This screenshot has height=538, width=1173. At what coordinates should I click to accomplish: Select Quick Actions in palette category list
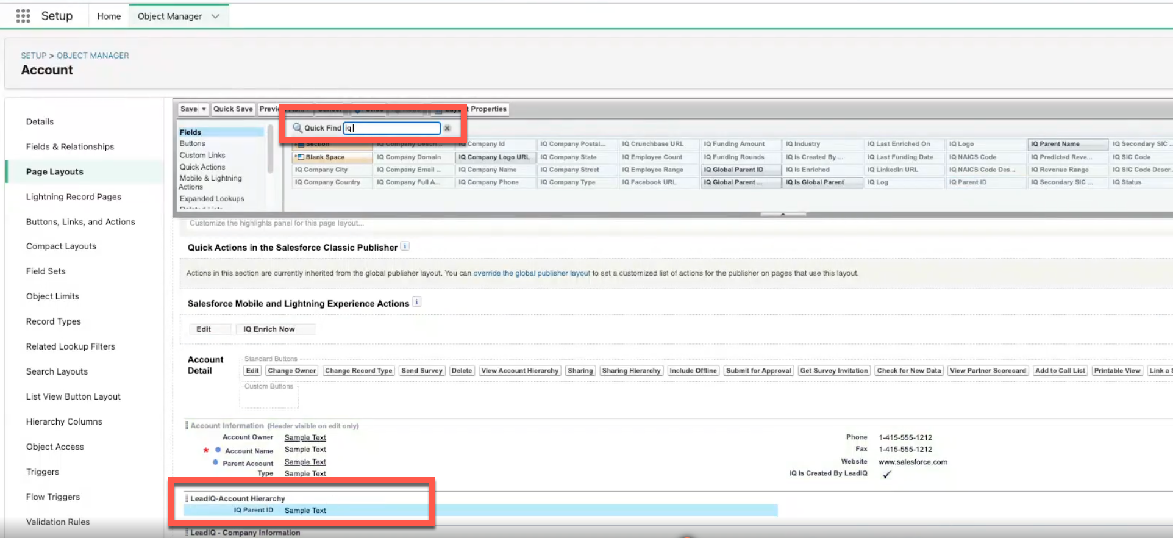pyautogui.click(x=202, y=167)
